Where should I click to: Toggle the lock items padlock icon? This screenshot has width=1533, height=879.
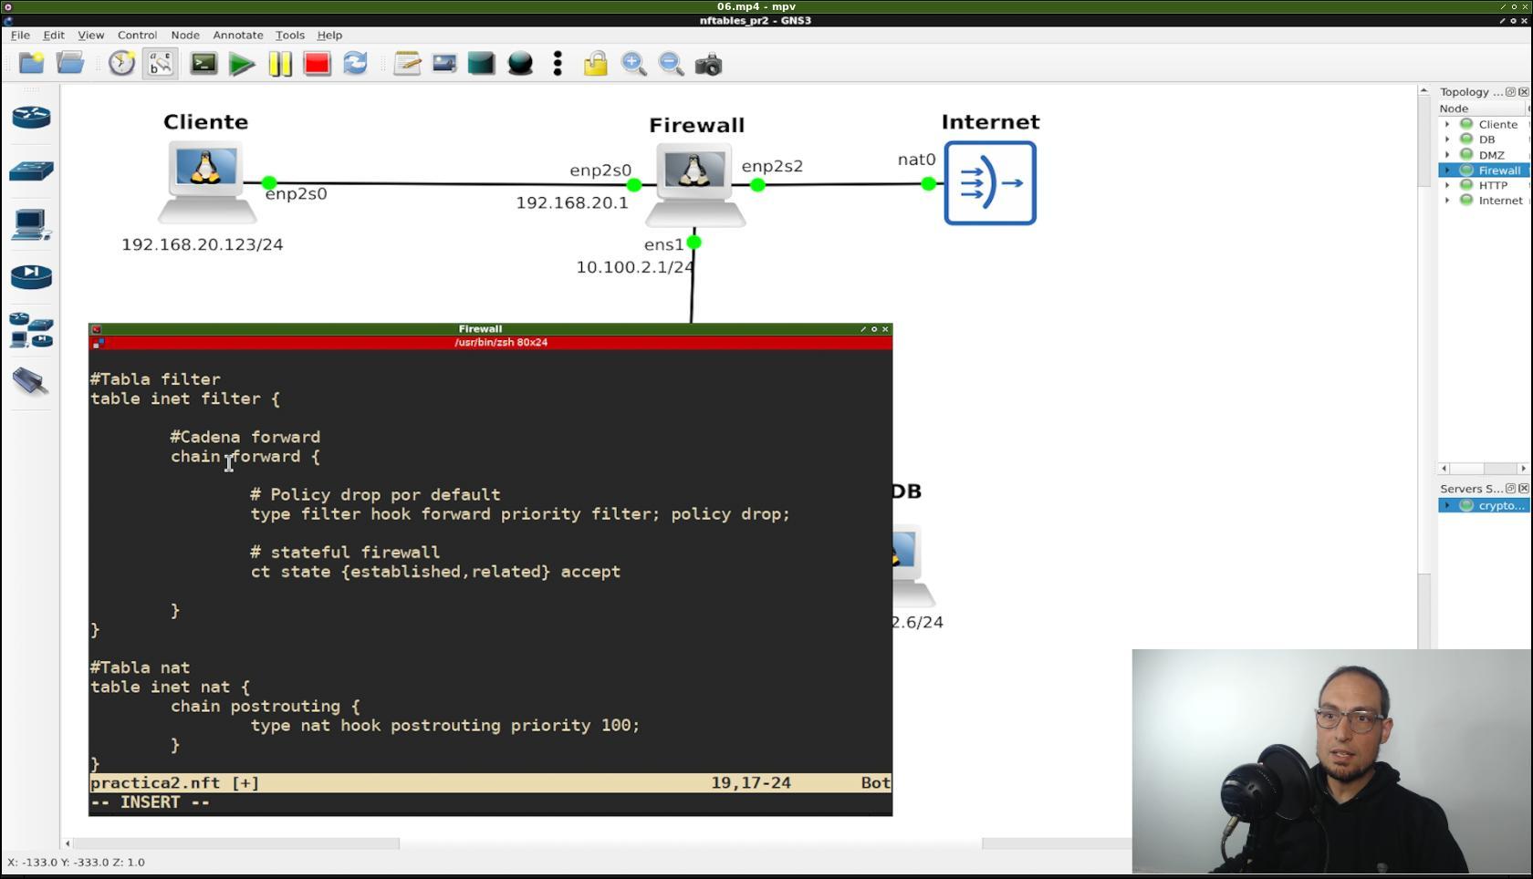(595, 64)
